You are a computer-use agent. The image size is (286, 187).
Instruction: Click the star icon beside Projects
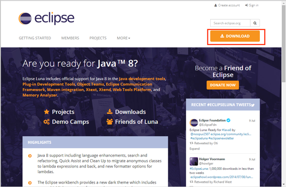coord(47,112)
